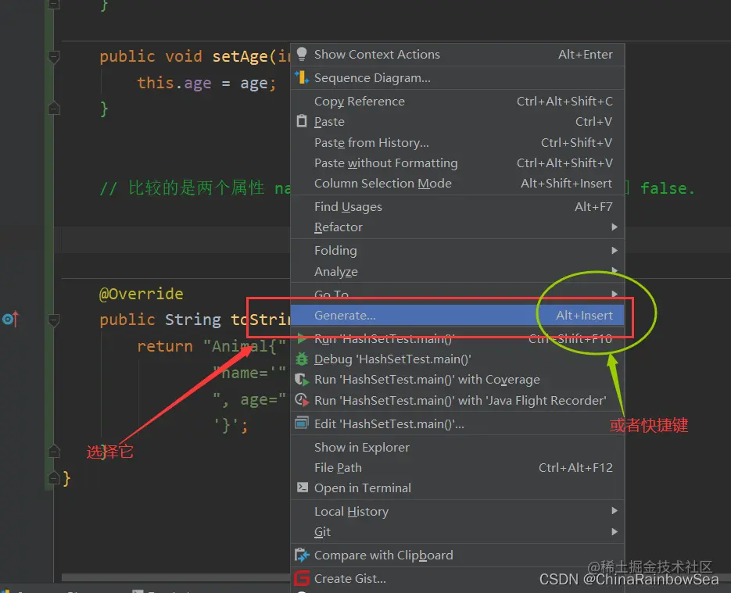Screen dimensions: 731x593
Task: Click the setAge method name in code
Action: point(239,56)
